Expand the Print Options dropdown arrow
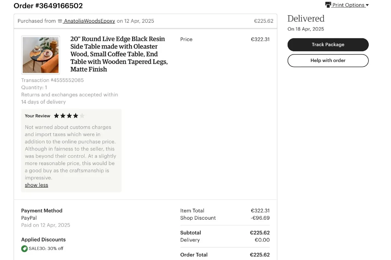391x260 pixels. point(367,5)
